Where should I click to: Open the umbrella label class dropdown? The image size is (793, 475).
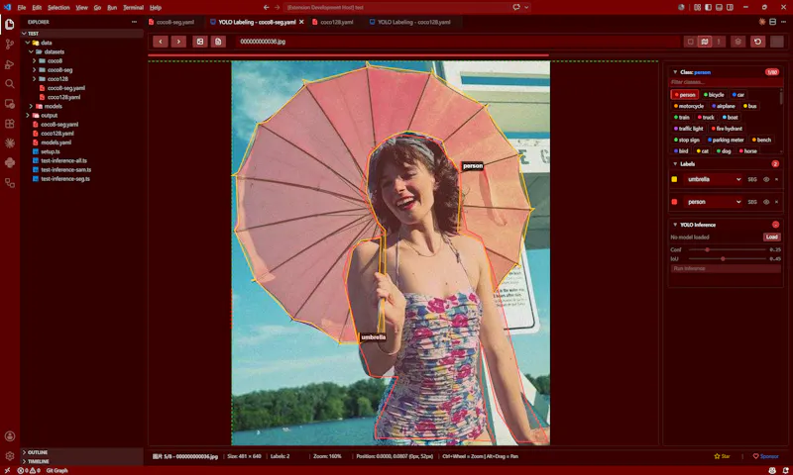pyautogui.click(x=713, y=179)
